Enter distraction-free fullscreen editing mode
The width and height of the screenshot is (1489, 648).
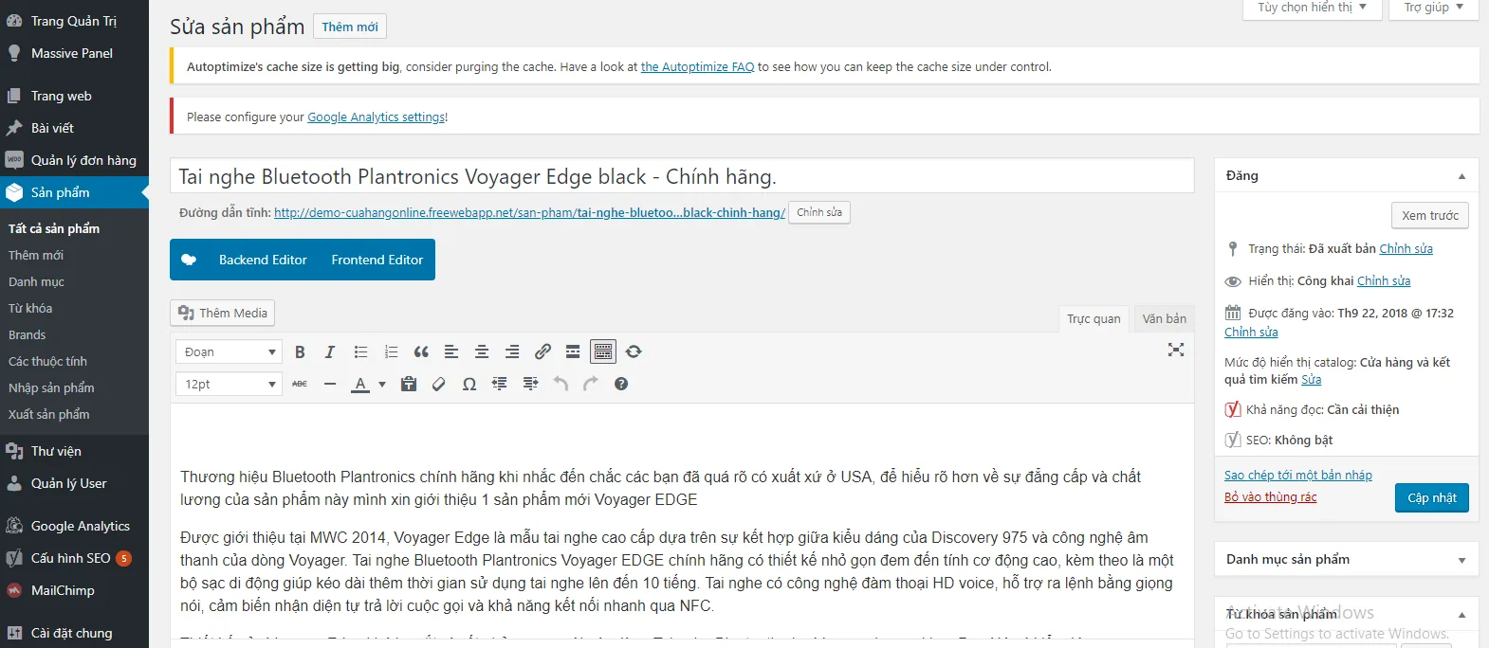[1176, 350]
